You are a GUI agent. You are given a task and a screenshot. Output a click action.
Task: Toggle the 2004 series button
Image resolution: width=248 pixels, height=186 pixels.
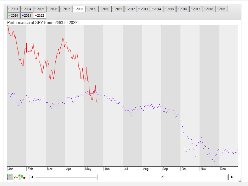[26, 9]
